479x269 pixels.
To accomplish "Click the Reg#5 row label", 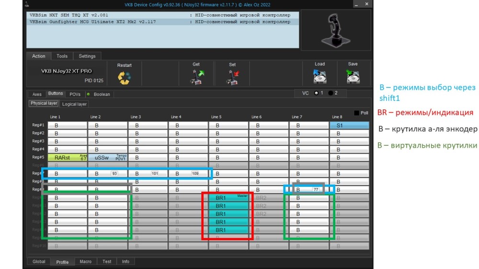I will pyautogui.click(x=38, y=157).
